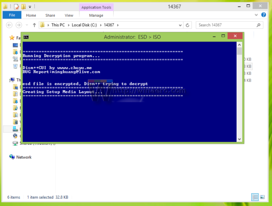Open Explorer Help question mark

point(263,15)
